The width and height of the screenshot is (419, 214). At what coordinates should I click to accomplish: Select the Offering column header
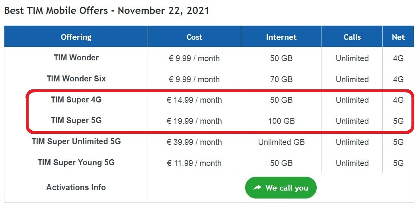(76, 37)
